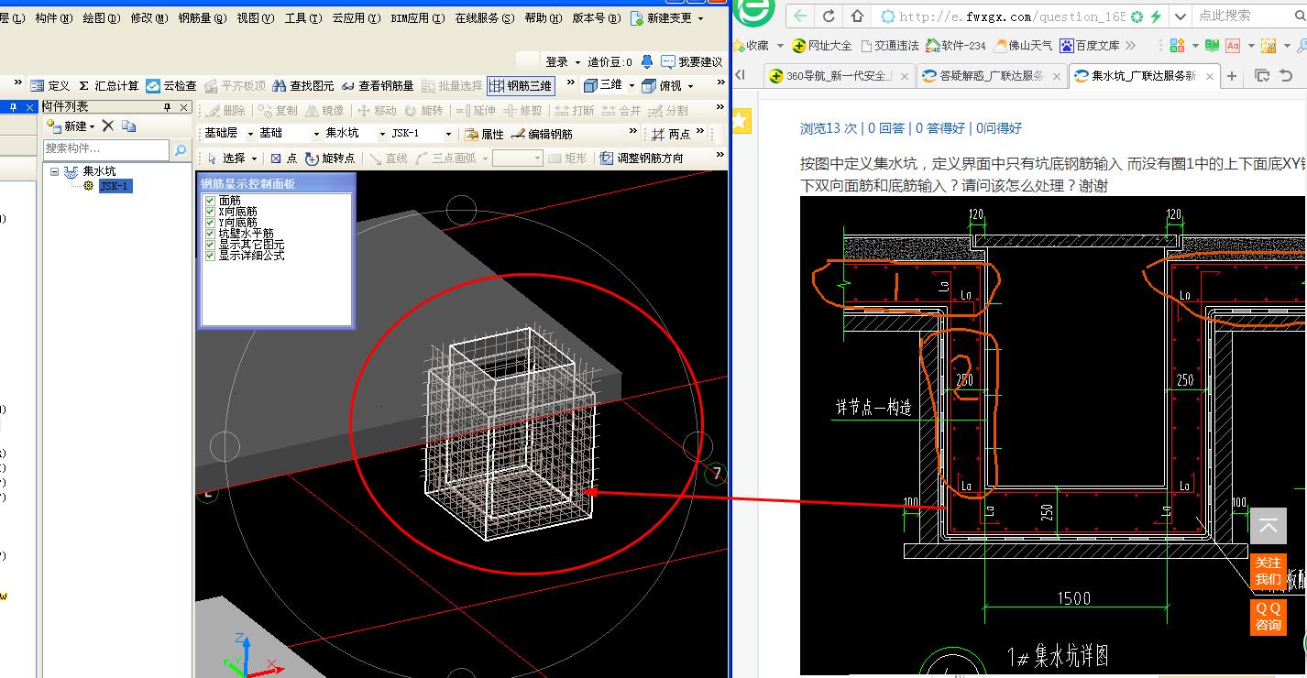This screenshot has height=678, width=1307.
Task: Uncheck X向底筋 checkbox
Action: (x=211, y=211)
